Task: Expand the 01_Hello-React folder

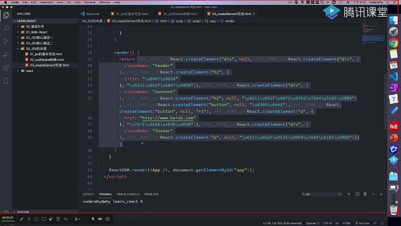Action: (x=36, y=32)
